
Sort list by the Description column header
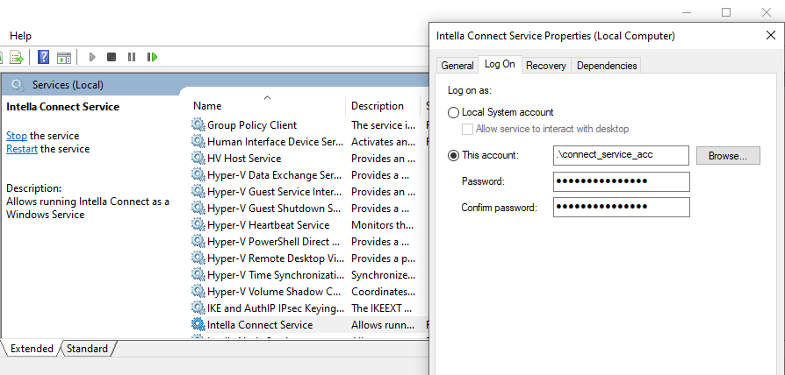[x=378, y=106]
